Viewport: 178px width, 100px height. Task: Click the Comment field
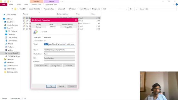[59, 62]
